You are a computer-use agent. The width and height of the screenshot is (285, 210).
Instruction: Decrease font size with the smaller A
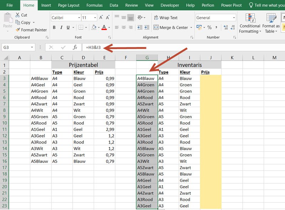[x=108, y=17]
